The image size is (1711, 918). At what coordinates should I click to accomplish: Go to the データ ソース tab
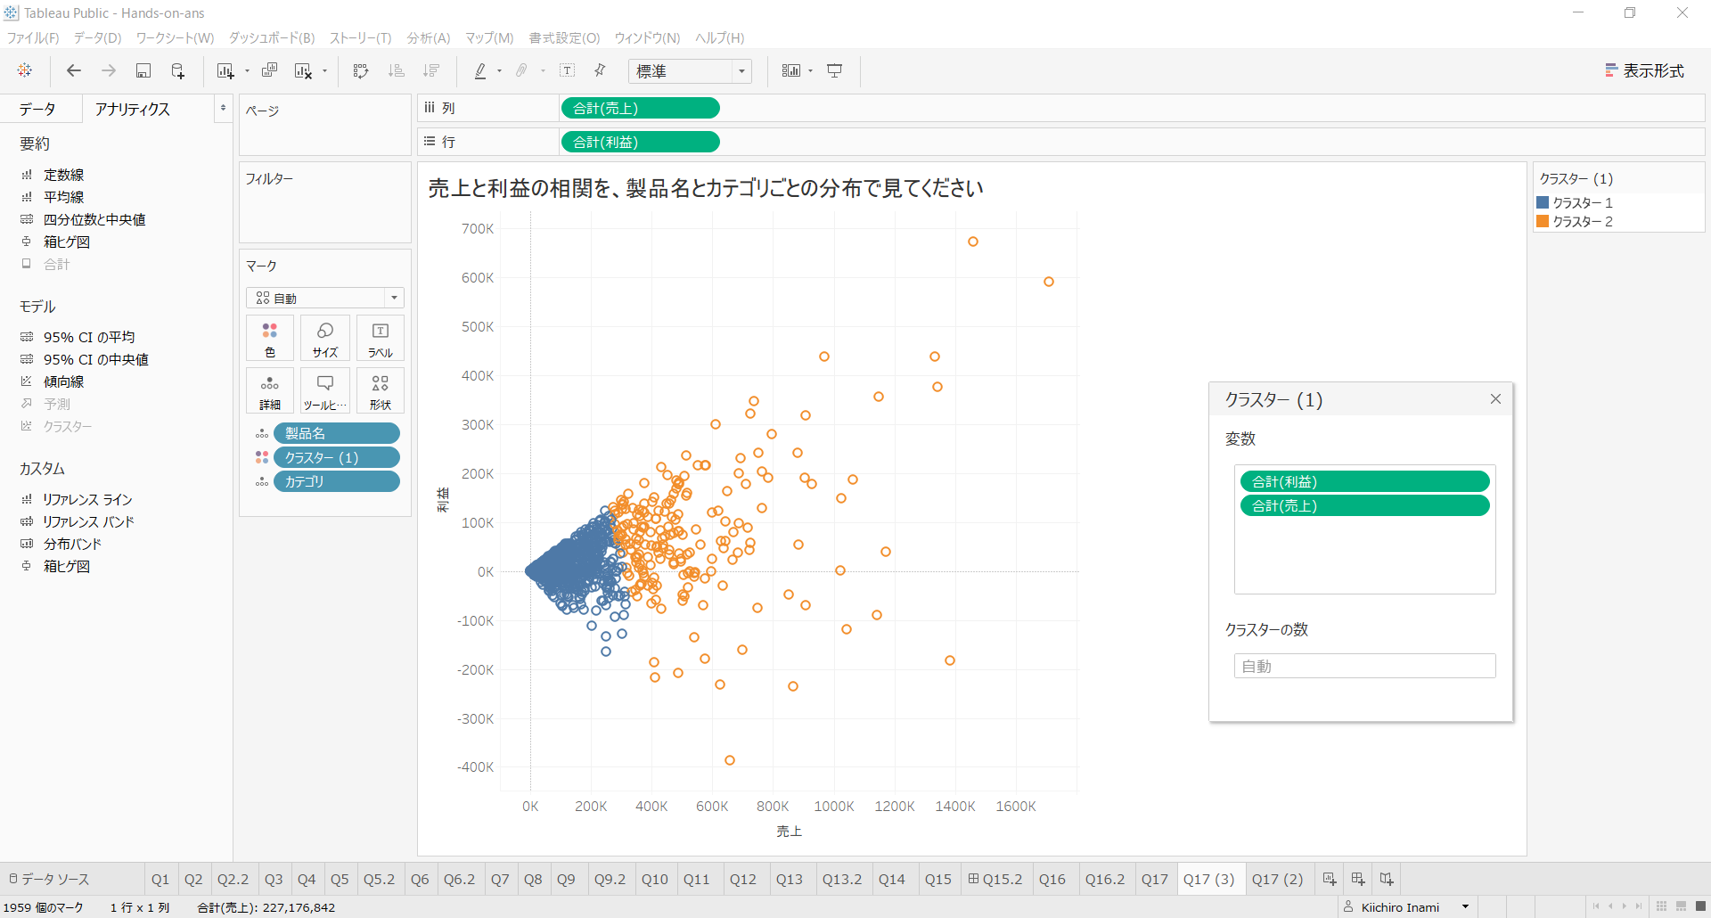[49, 879]
